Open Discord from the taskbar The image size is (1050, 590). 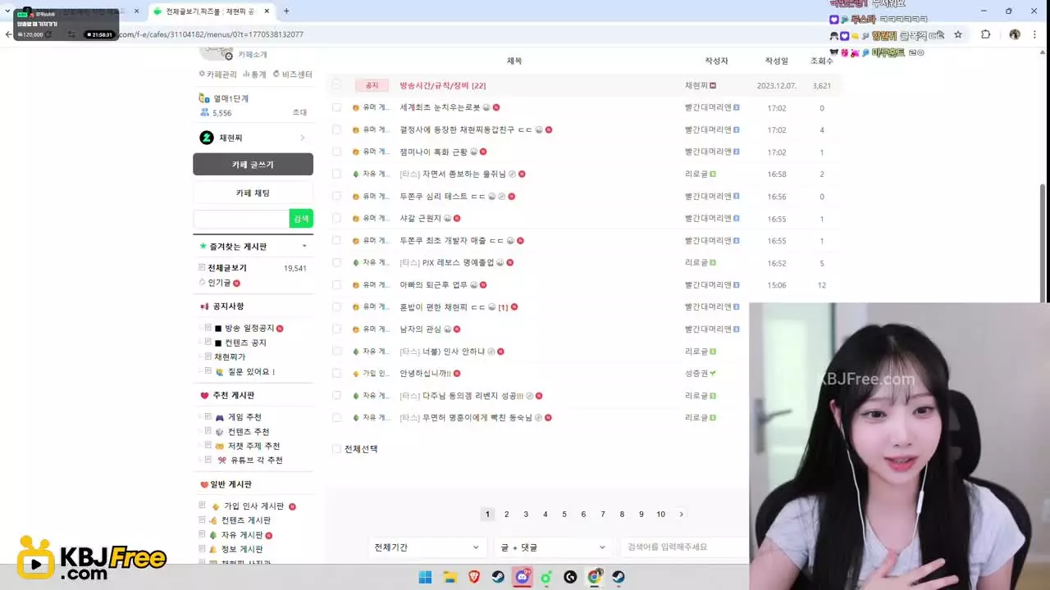tap(522, 577)
